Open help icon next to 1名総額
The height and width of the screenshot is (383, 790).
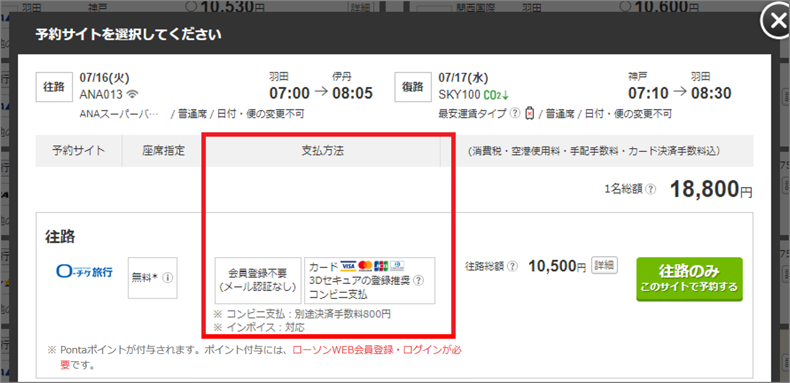pyautogui.click(x=650, y=190)
